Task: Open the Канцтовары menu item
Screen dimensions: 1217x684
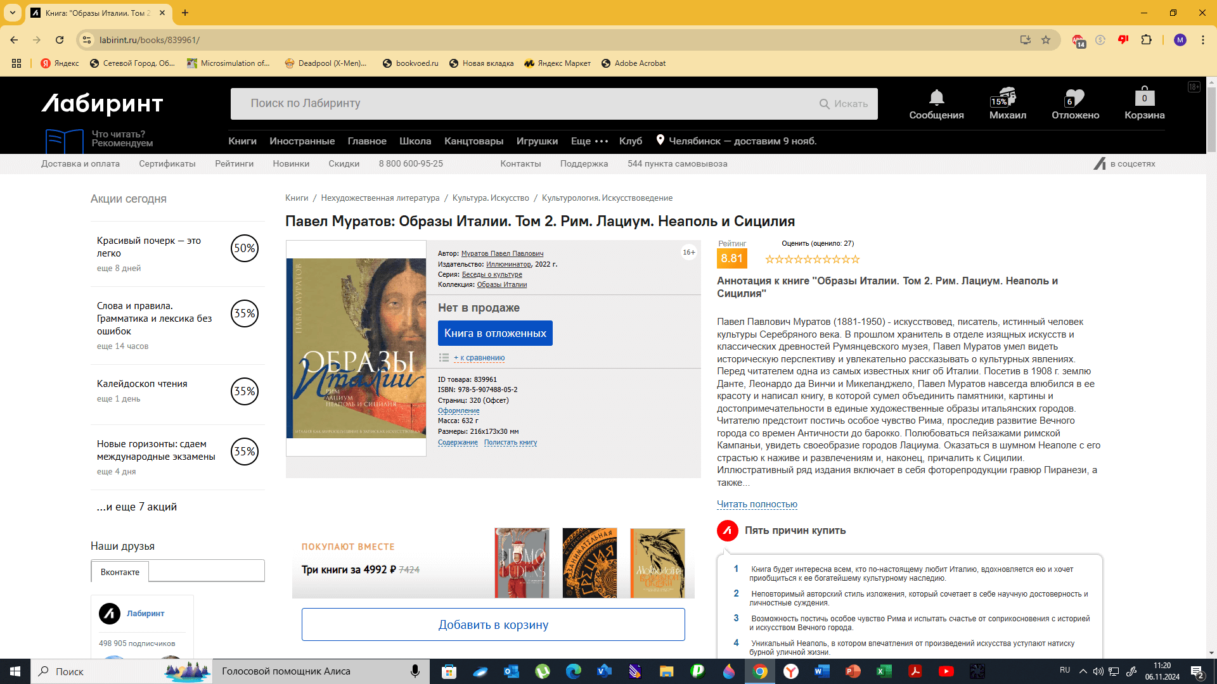Action: 473,141
